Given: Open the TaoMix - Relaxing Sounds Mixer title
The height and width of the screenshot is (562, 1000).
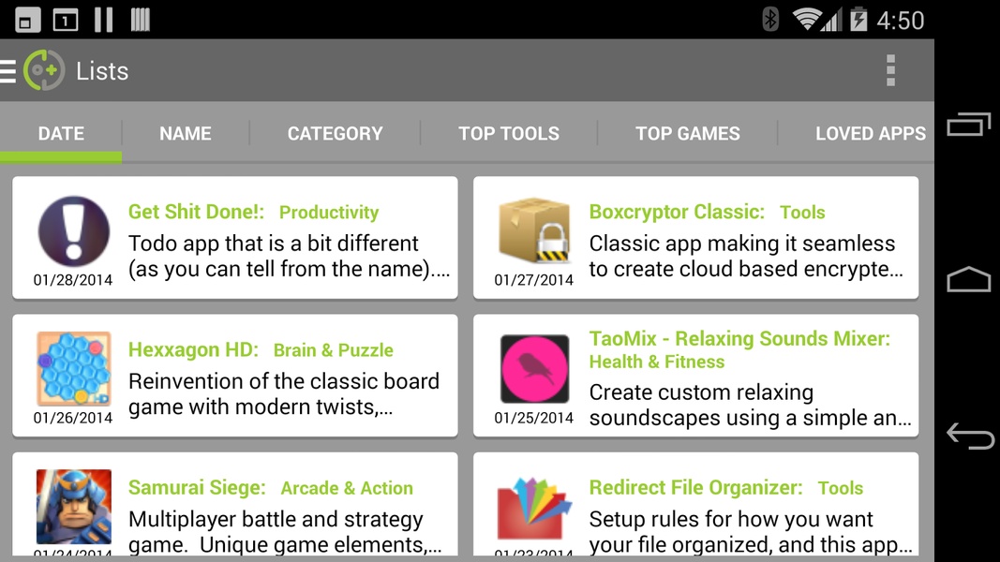Looking at the screenshot, I should click(x=739, y=338).
